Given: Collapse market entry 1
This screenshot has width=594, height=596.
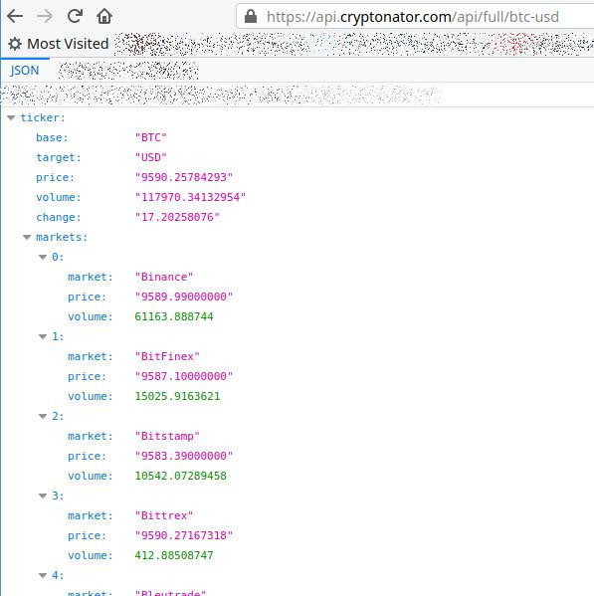Looking at the screenshot, I should coord(43,336).
